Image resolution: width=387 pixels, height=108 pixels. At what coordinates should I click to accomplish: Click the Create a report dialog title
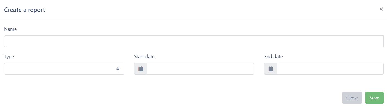pos(25,10)
